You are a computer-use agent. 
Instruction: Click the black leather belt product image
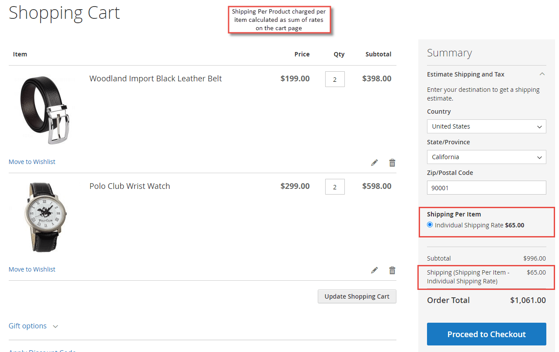tap(45, 110)
